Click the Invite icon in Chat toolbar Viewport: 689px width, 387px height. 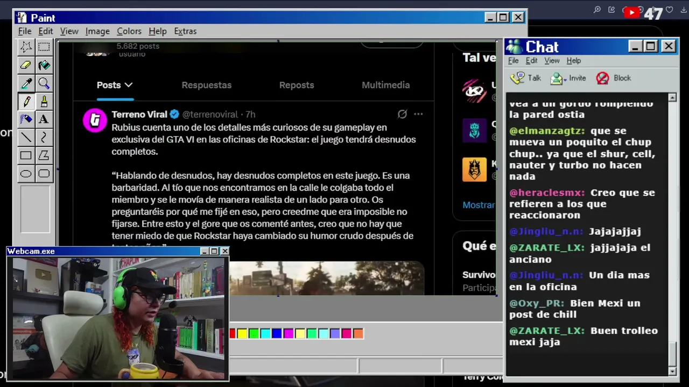click(556, 78)
